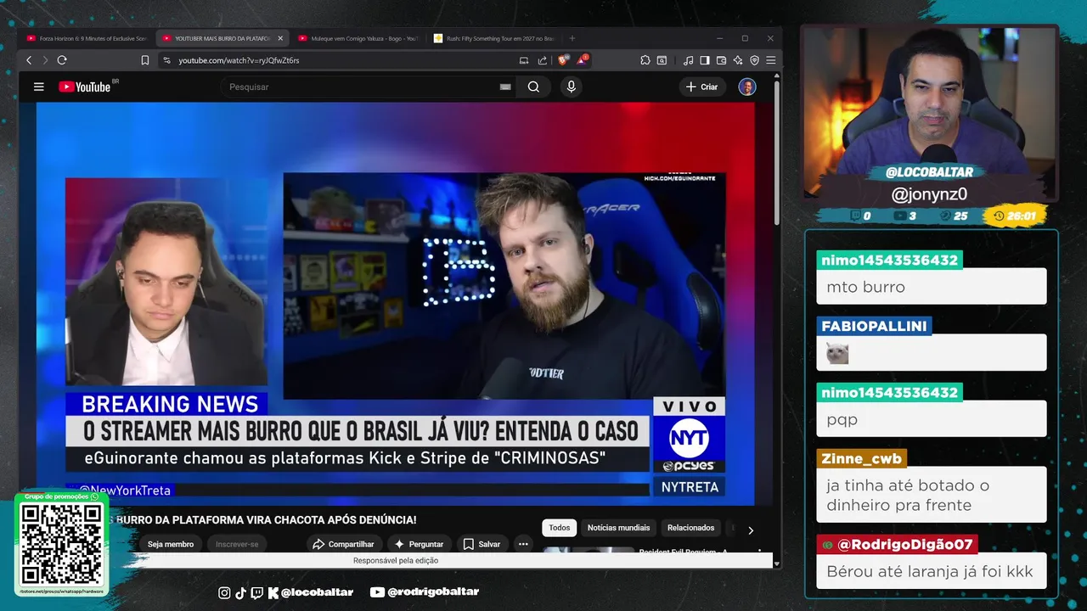1087x611 pixels.
Task: Click the TikTok icon in footer
Action: pos(240,592)
